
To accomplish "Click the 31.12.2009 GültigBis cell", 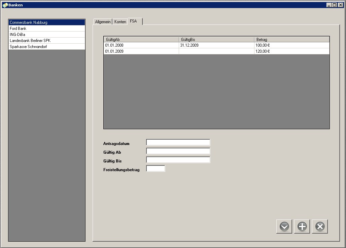I will click(x=216, y=45).
